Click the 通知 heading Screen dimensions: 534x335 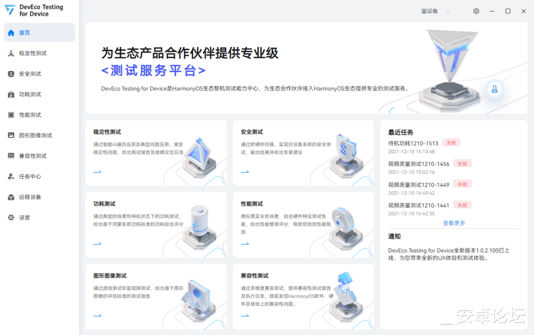click(394, 236)
